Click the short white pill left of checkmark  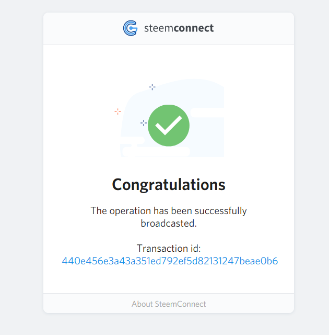tap(133, 140)
